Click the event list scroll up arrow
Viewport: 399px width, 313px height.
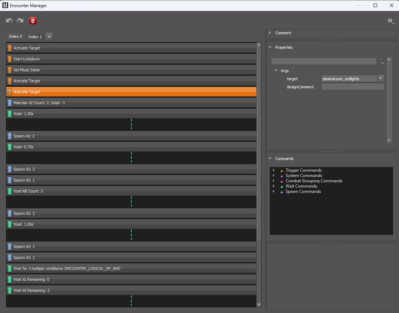click(x=259, y=45)
